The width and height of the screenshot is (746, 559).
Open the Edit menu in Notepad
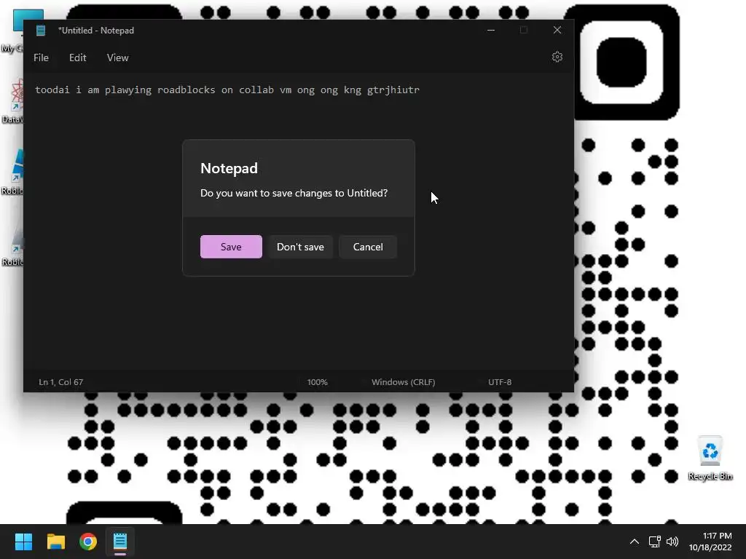tap(77, 58)
